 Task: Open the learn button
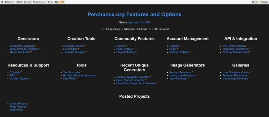tap(28, 2)
